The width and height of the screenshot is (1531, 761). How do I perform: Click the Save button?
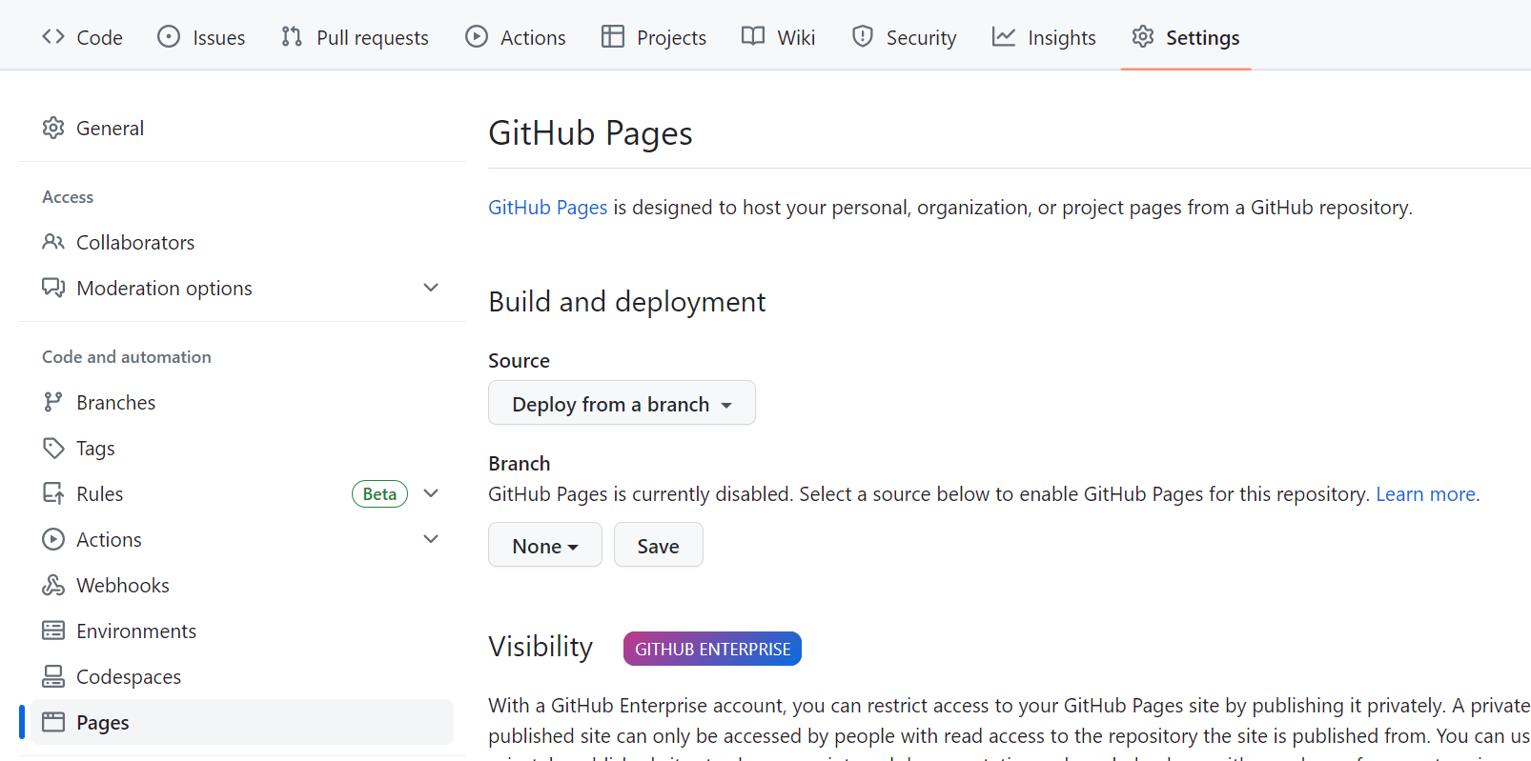pyautogui.click(x=659, y=545)
